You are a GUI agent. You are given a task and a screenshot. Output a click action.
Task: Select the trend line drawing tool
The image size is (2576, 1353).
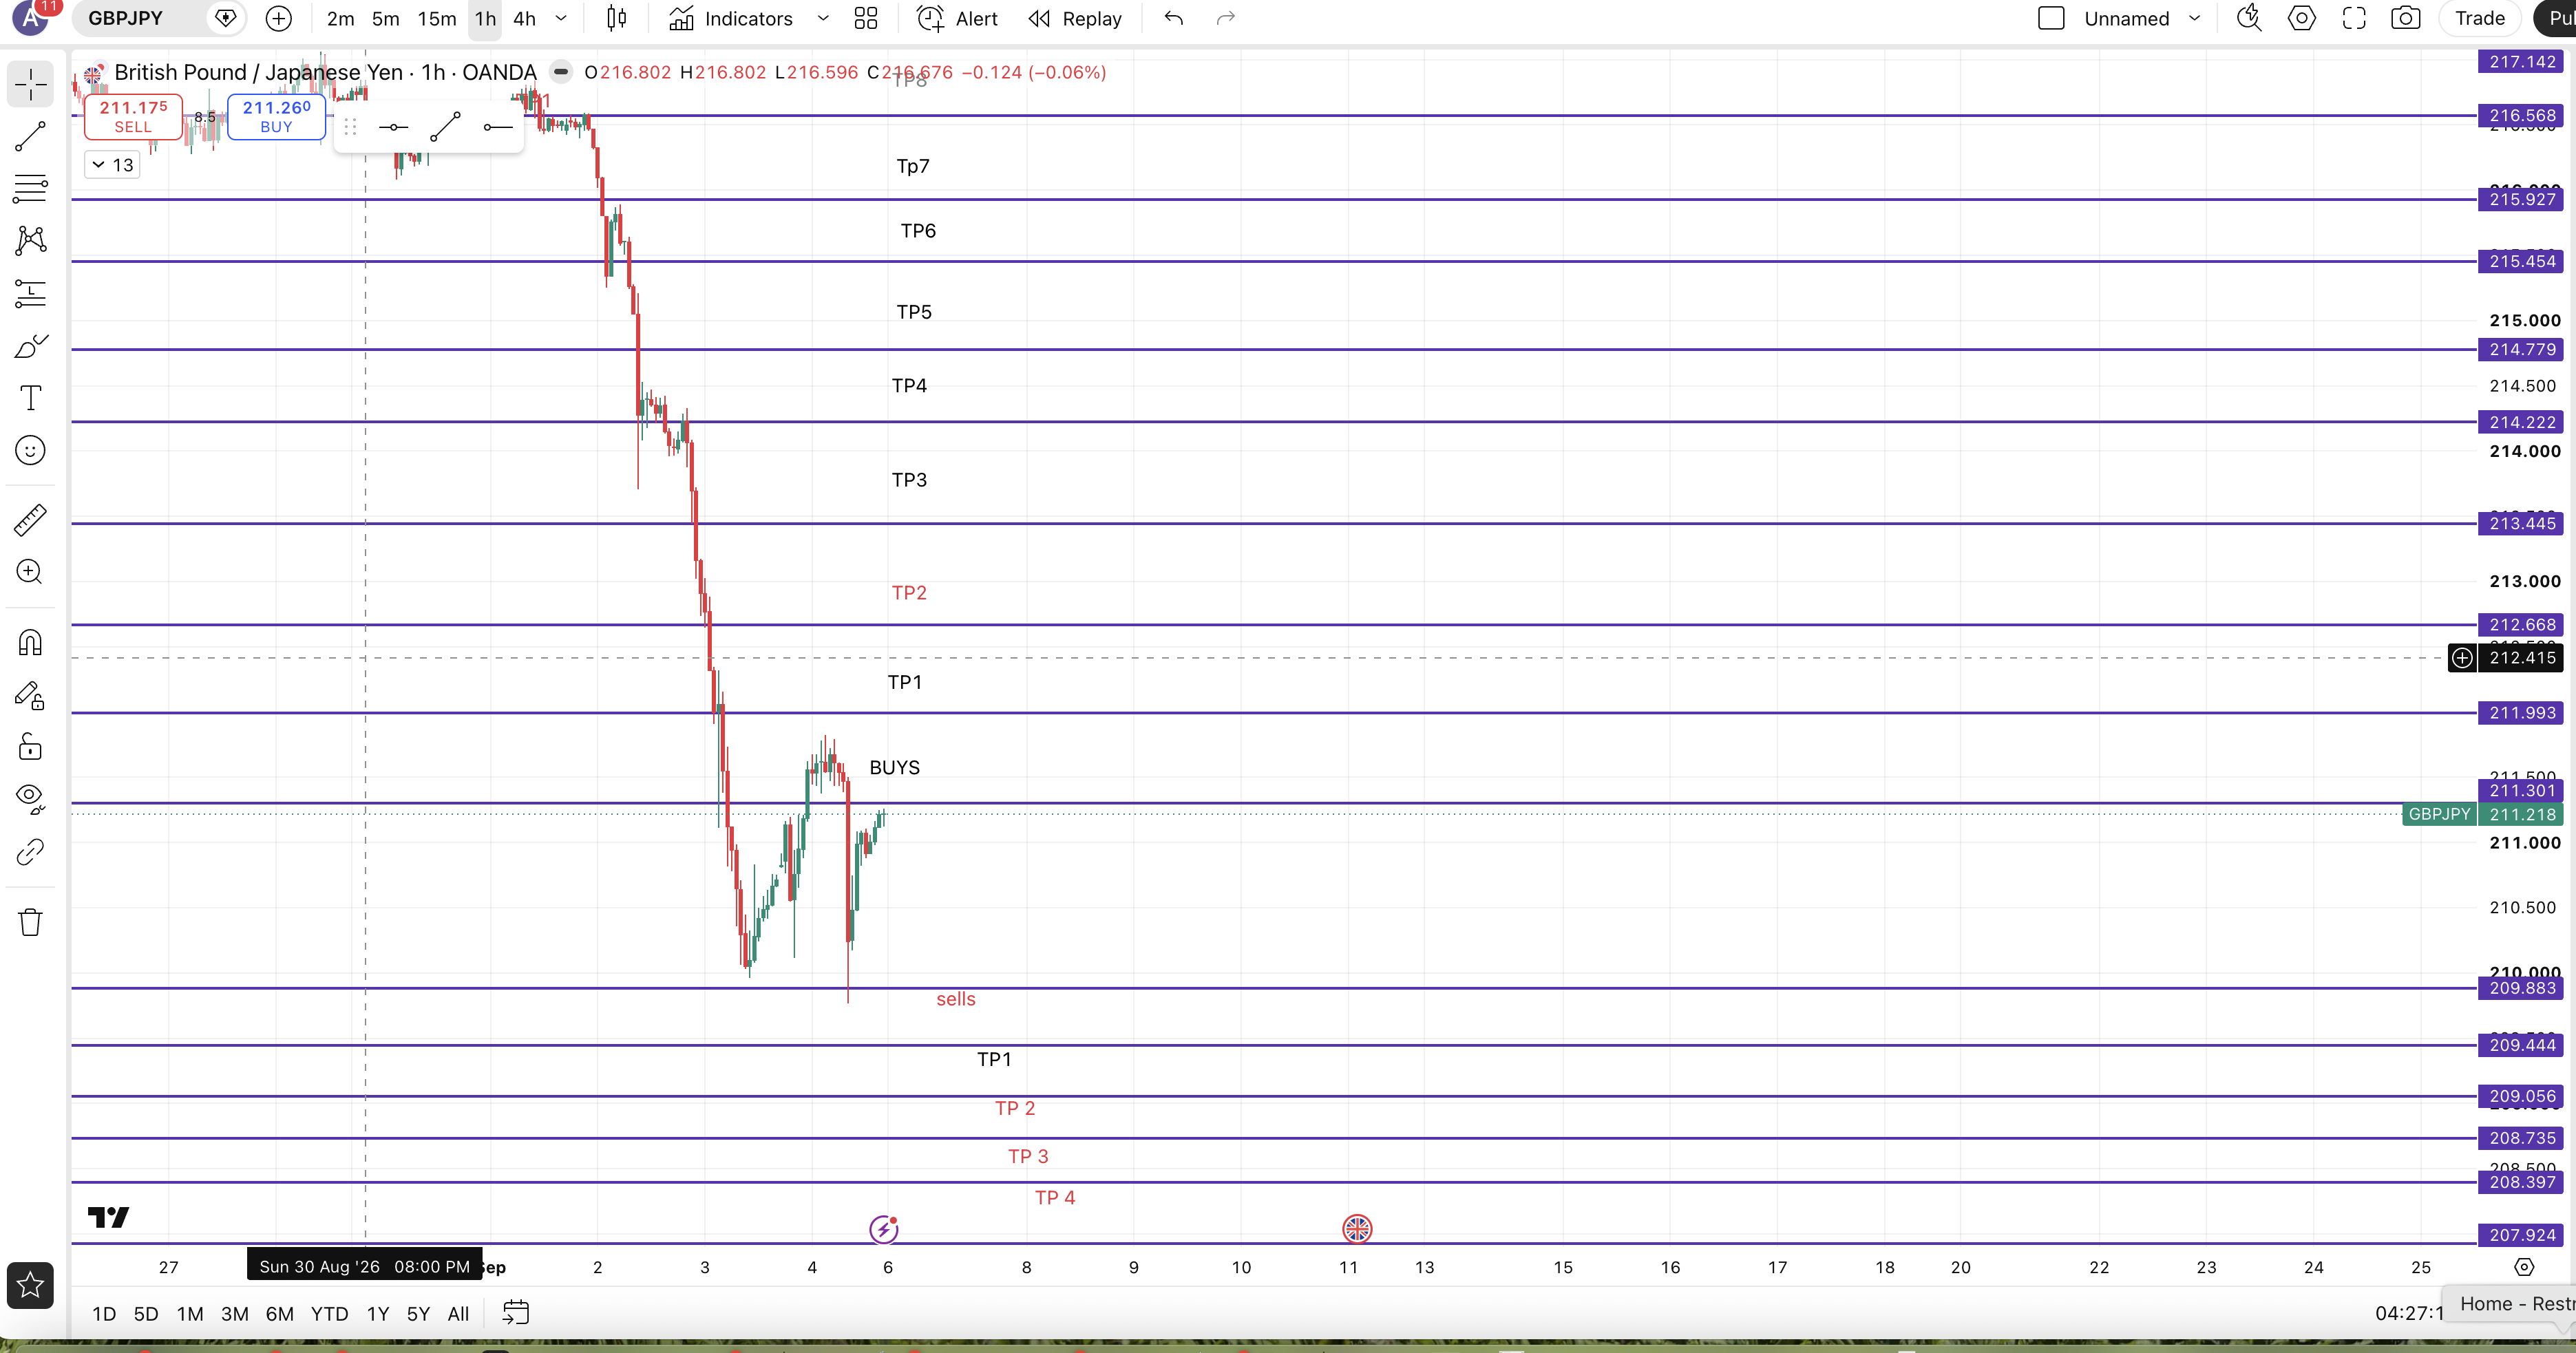(31, 137)
